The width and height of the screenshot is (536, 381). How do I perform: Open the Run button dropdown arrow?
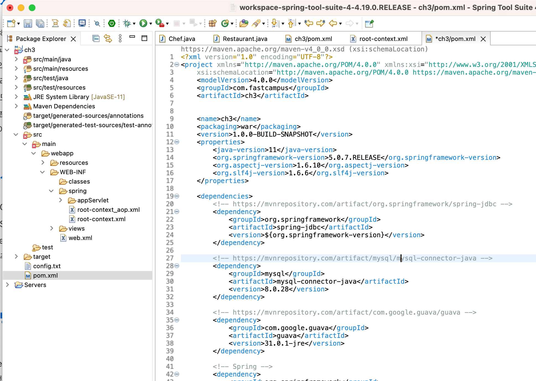[151, 24]
